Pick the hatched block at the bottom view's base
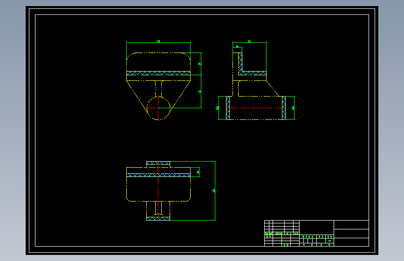 158,219
